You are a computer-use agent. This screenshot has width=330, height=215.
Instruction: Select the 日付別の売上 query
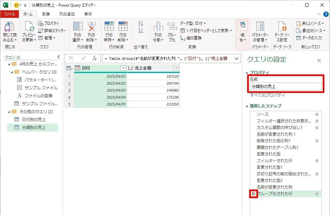34,119
